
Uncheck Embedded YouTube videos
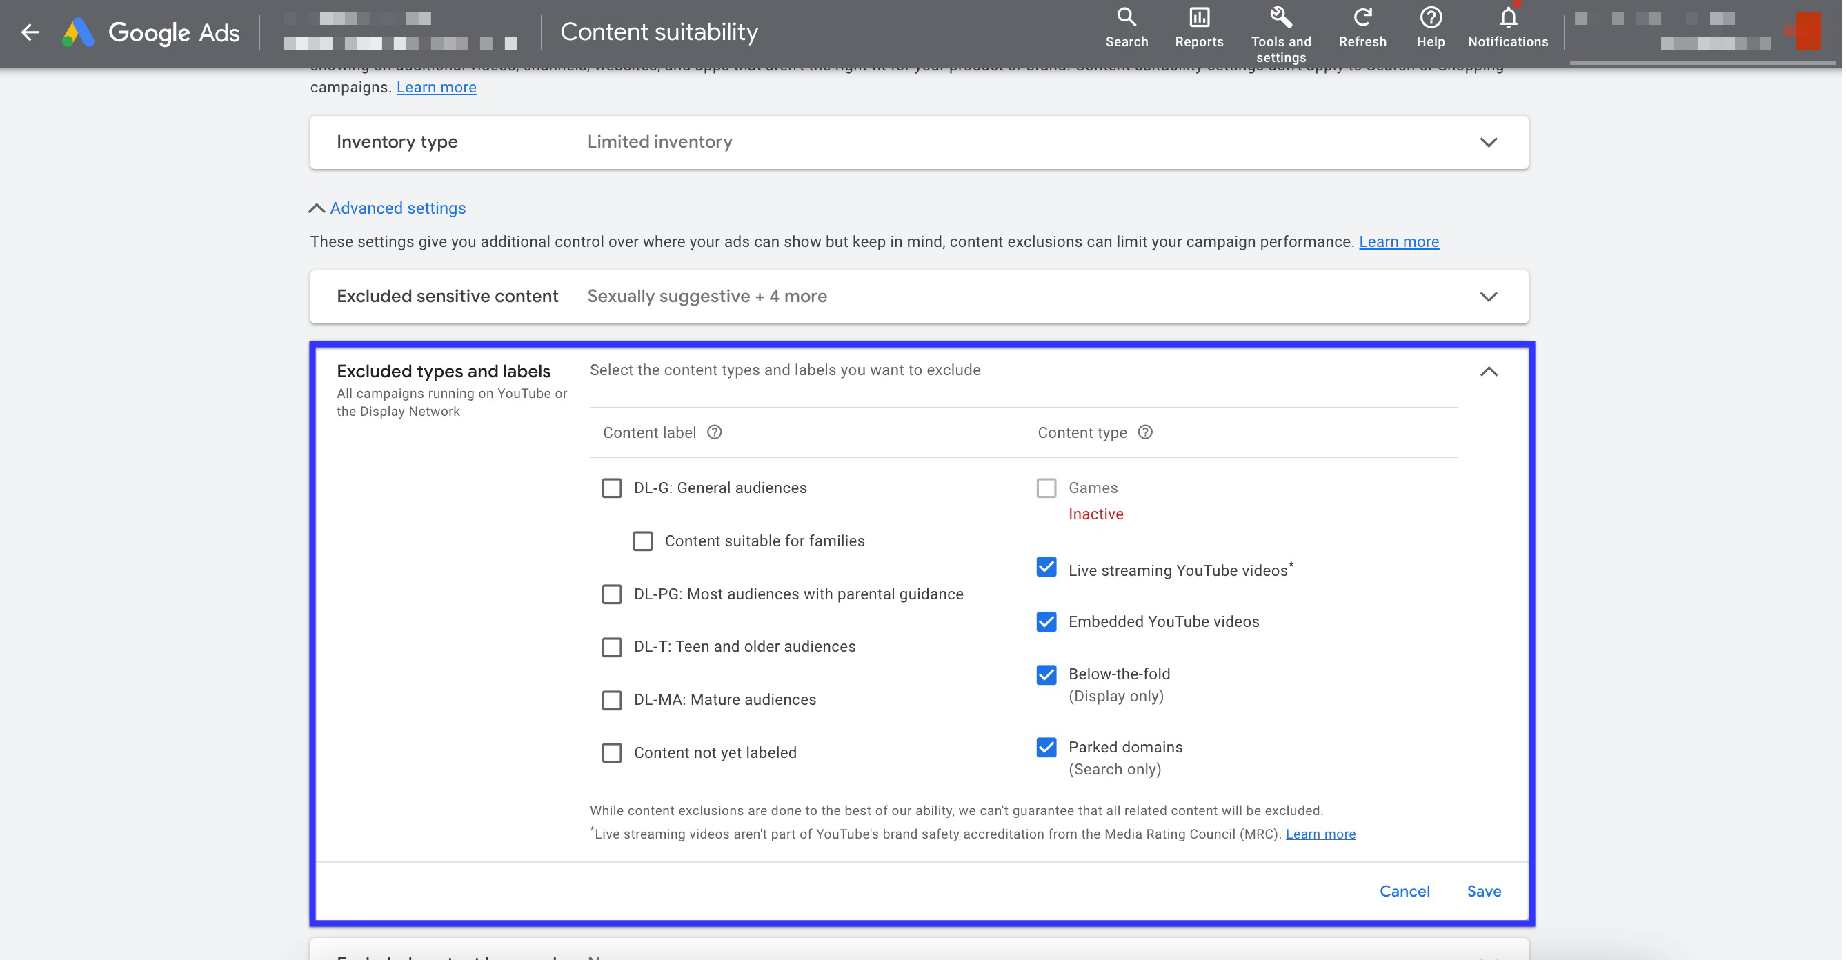1046,622
